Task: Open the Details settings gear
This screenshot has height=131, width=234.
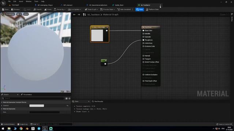Action: point(69,98)
